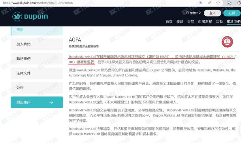
Task: Click the blue S extension icon
Action: 229,3
